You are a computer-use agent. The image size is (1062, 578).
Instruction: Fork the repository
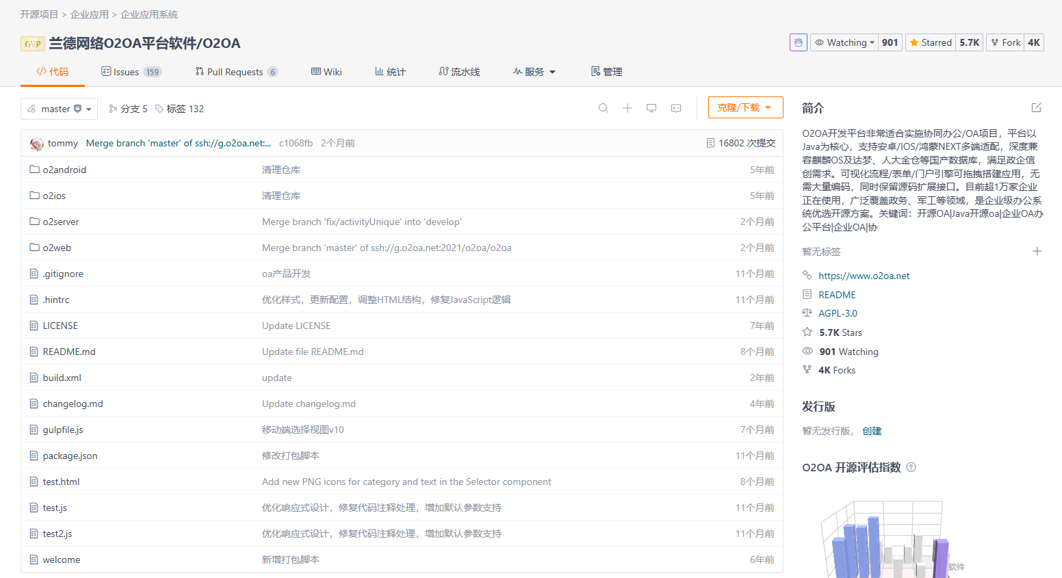click(1005, 42)
